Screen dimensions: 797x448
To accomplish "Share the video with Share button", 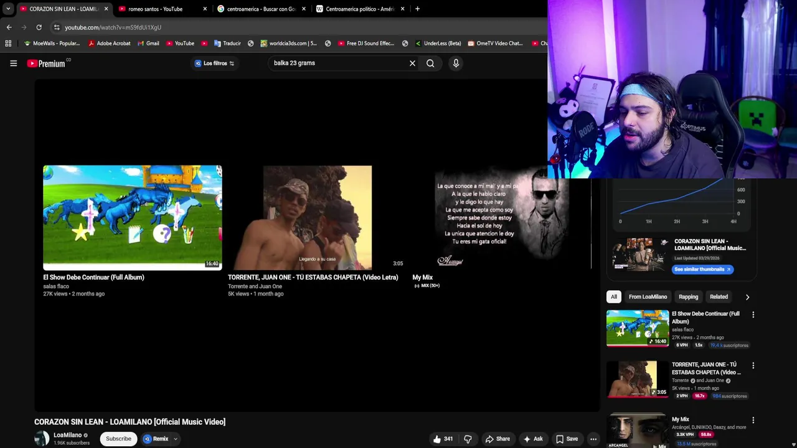I will coord(498,439).
